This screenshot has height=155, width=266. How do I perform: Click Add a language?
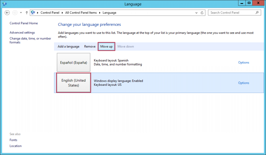coord(69,46)
